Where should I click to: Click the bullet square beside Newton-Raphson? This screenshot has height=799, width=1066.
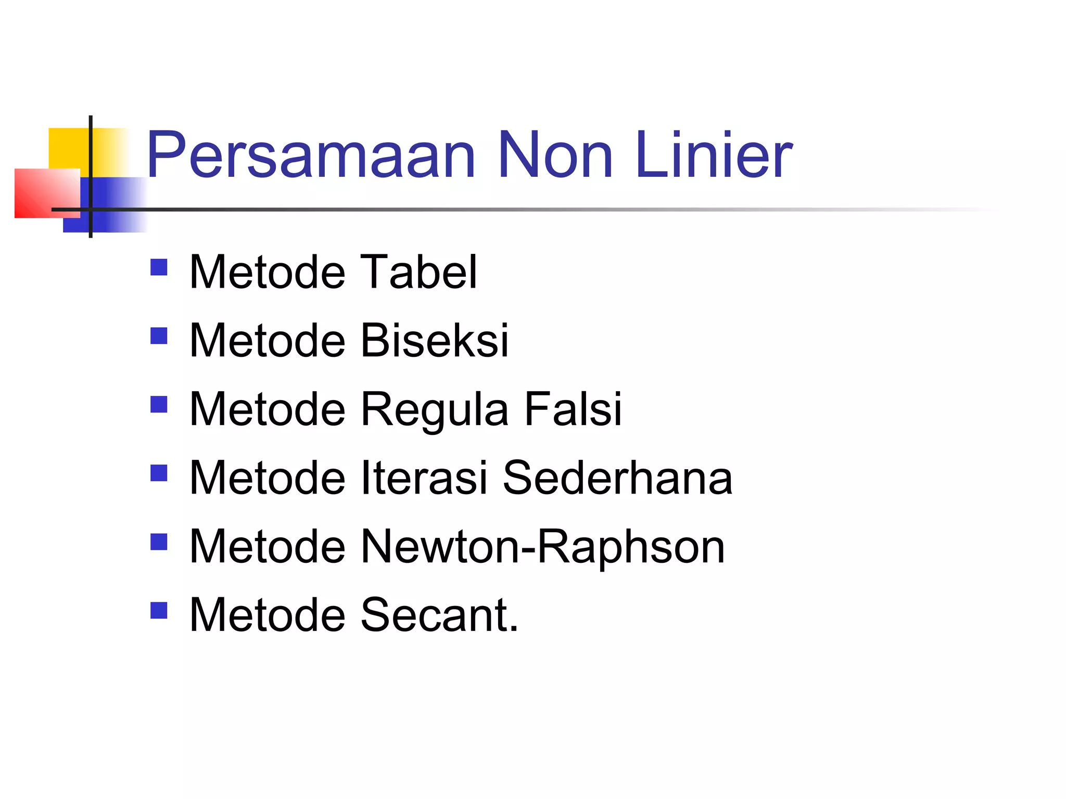(x=159, y=542)
